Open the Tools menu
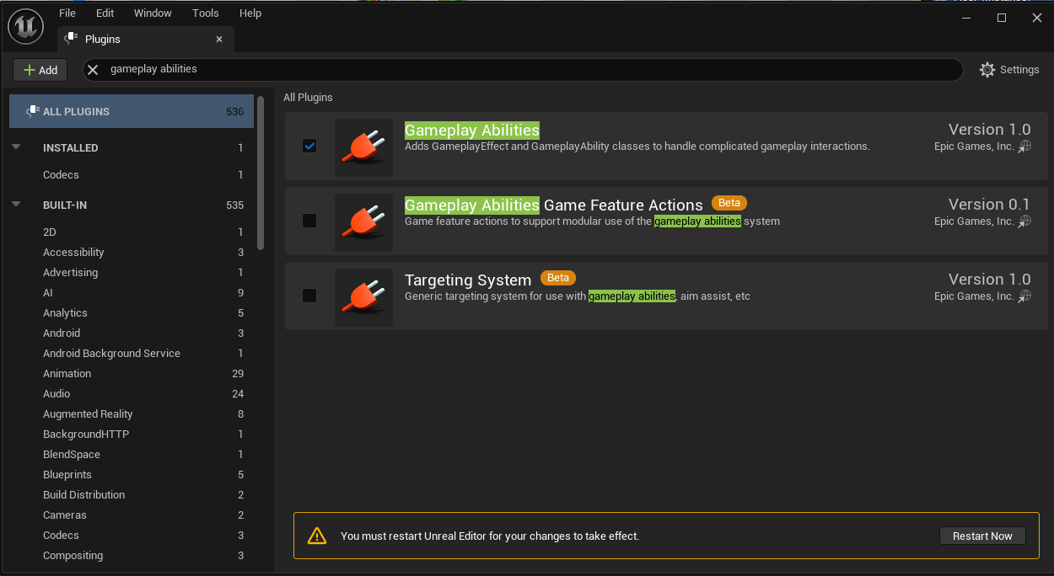 pyautogui.click(x=205, y=13)
